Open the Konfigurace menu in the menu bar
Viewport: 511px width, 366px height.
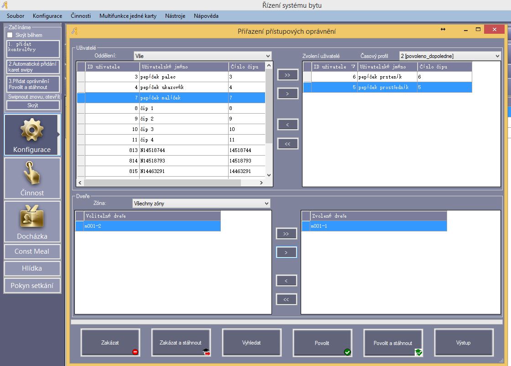click(x=47, y=16)
